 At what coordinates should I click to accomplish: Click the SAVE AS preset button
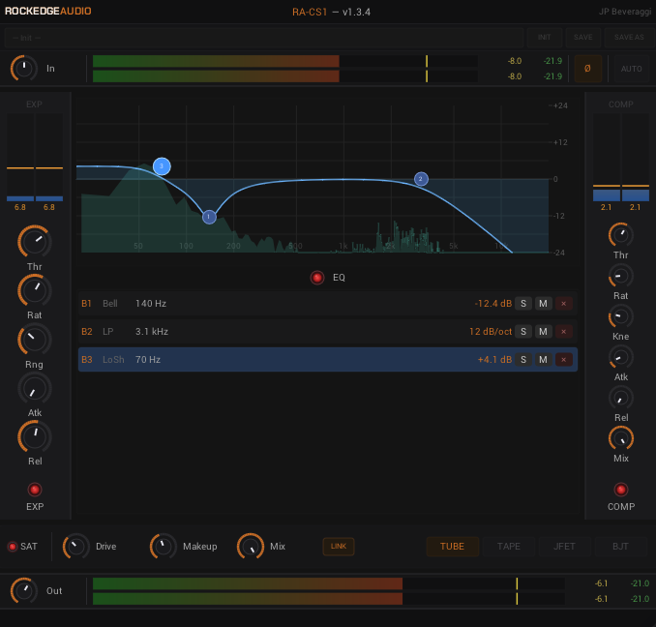pyautogui.click(x=629, y=38)
